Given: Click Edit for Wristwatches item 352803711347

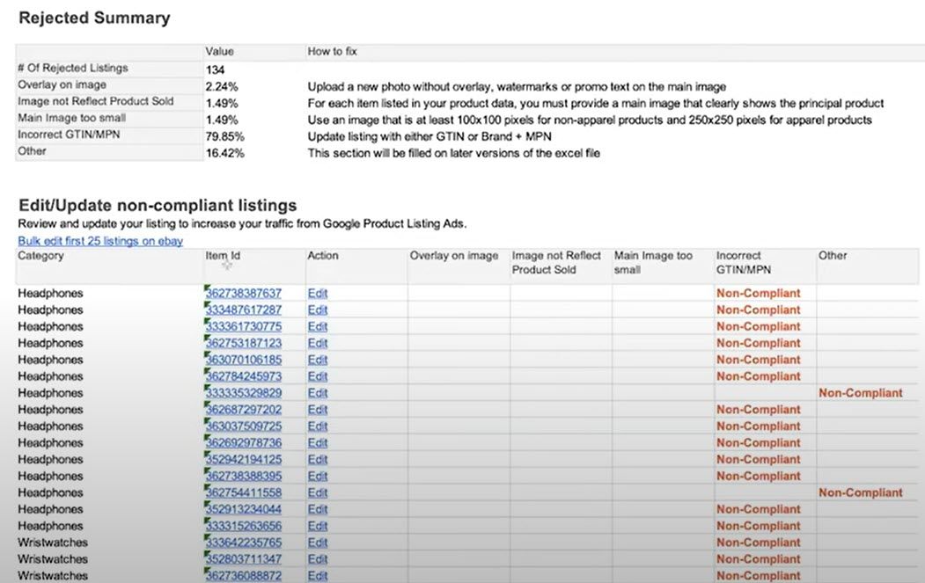Looking at the screenshot, I should [x=318, y=559].
